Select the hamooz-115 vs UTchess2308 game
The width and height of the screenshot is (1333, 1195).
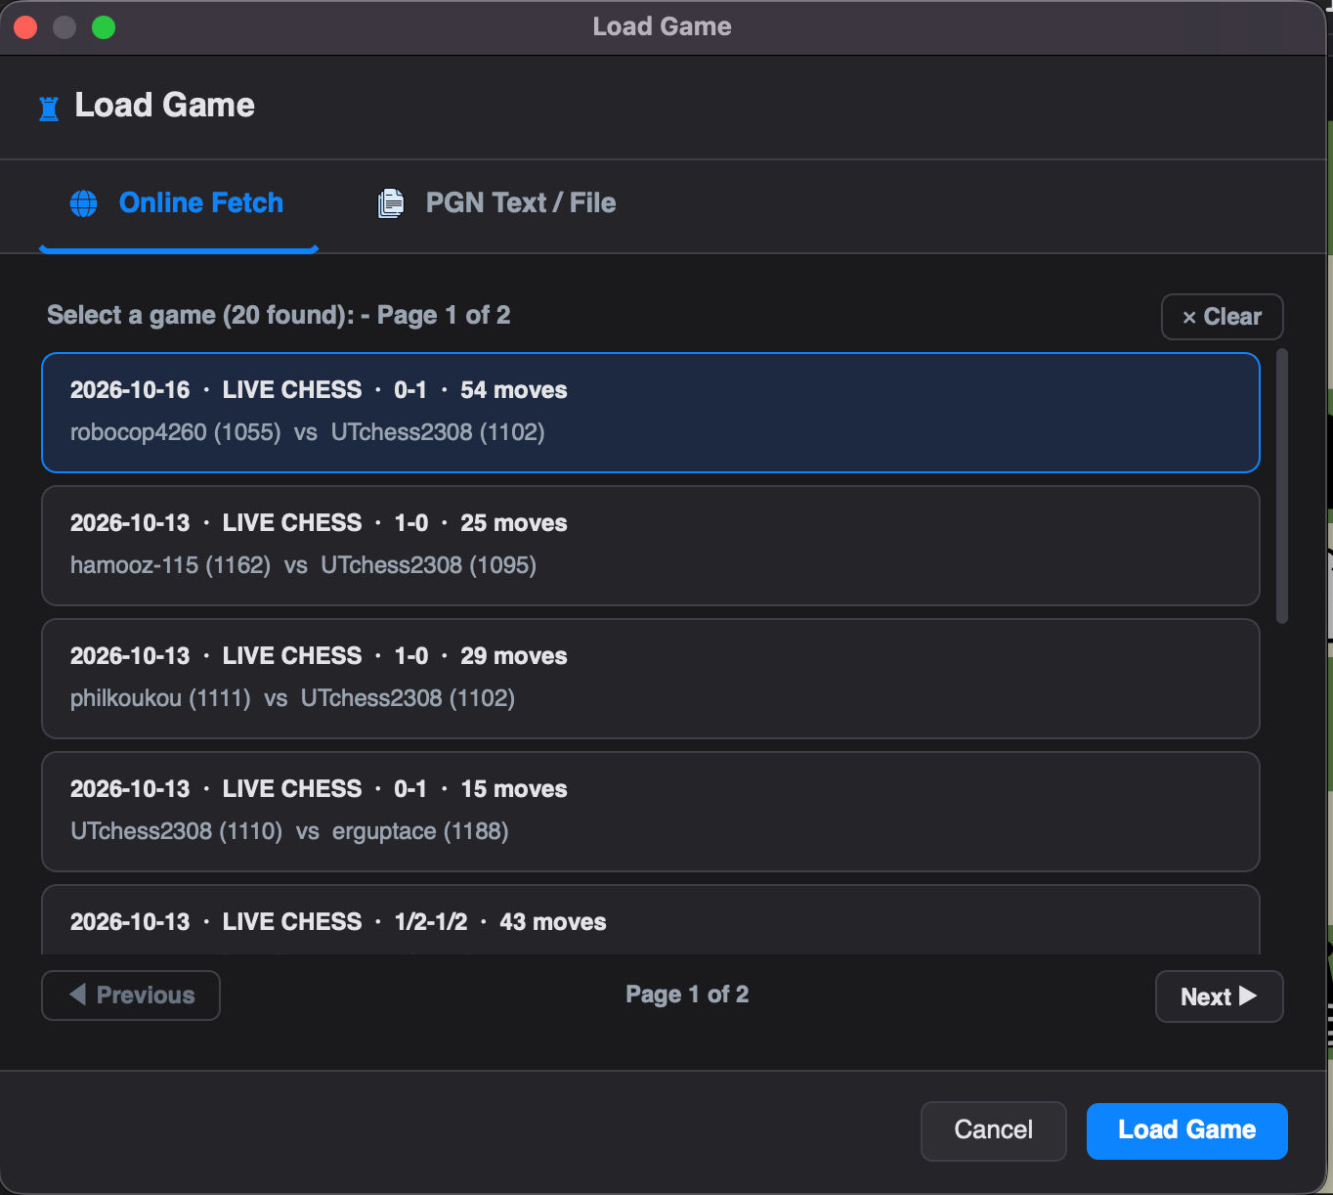coord(651,546)
